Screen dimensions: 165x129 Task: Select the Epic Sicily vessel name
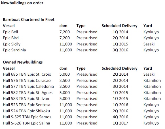pos(12,44)
